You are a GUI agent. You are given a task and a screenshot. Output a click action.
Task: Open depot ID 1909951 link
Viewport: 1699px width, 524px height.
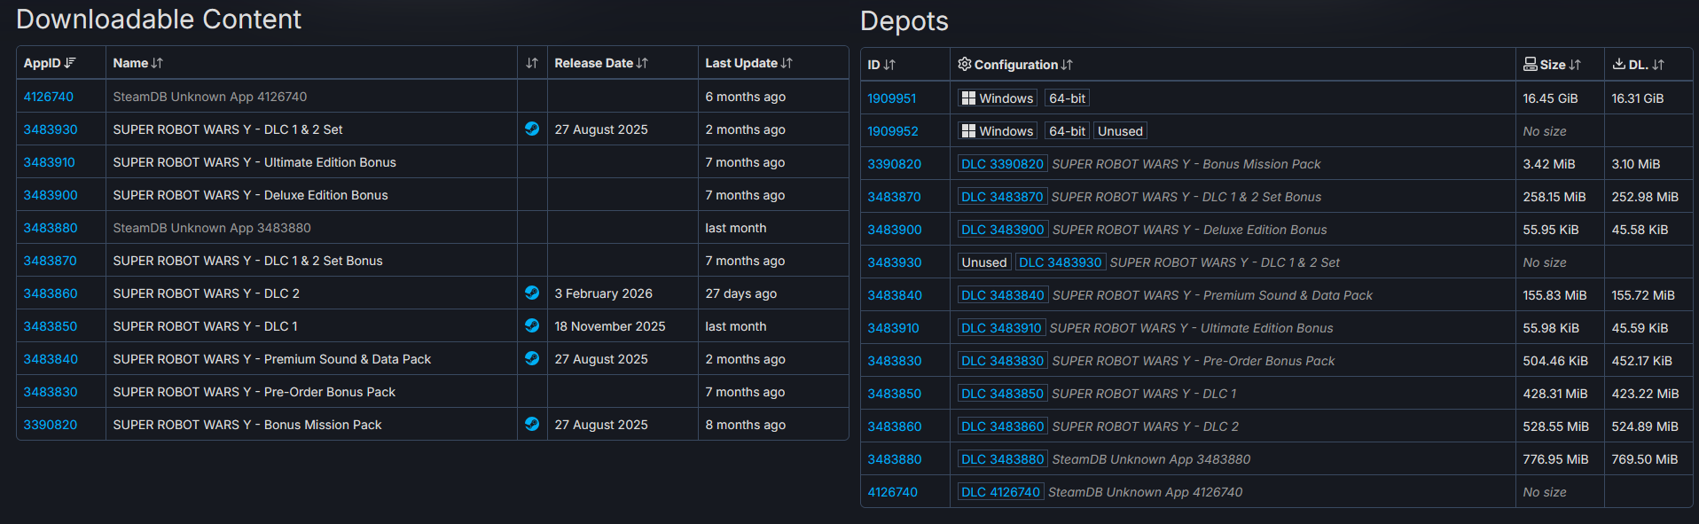point(892,98)
